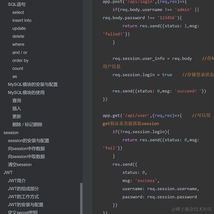The height and width of the screenshot is (214, 214).
Task: Open the 清空session entry
Action: 20,165
